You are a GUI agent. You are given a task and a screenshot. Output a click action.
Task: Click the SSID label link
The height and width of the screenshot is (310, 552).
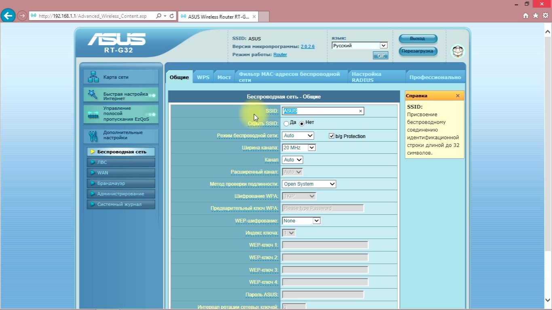point(272,111)
